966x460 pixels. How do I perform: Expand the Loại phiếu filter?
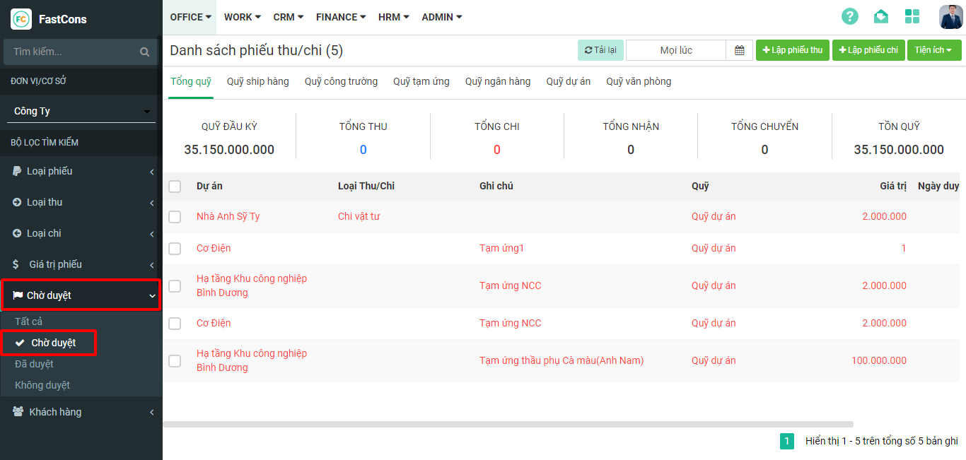[x=81, y=171]
